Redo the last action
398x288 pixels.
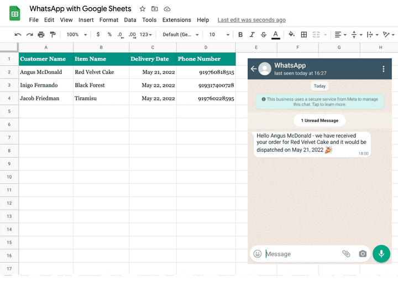click(x=29, y=34)
